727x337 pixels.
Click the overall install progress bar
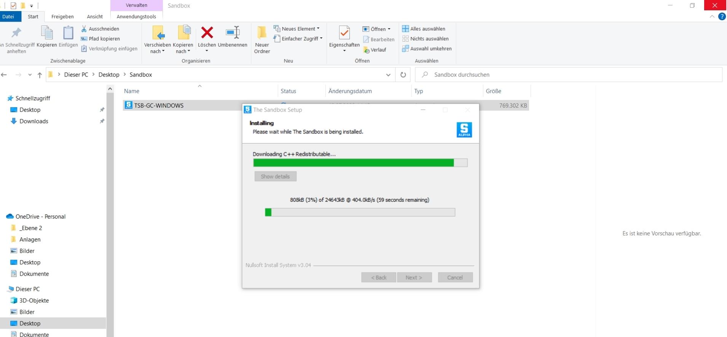[360, 163]
